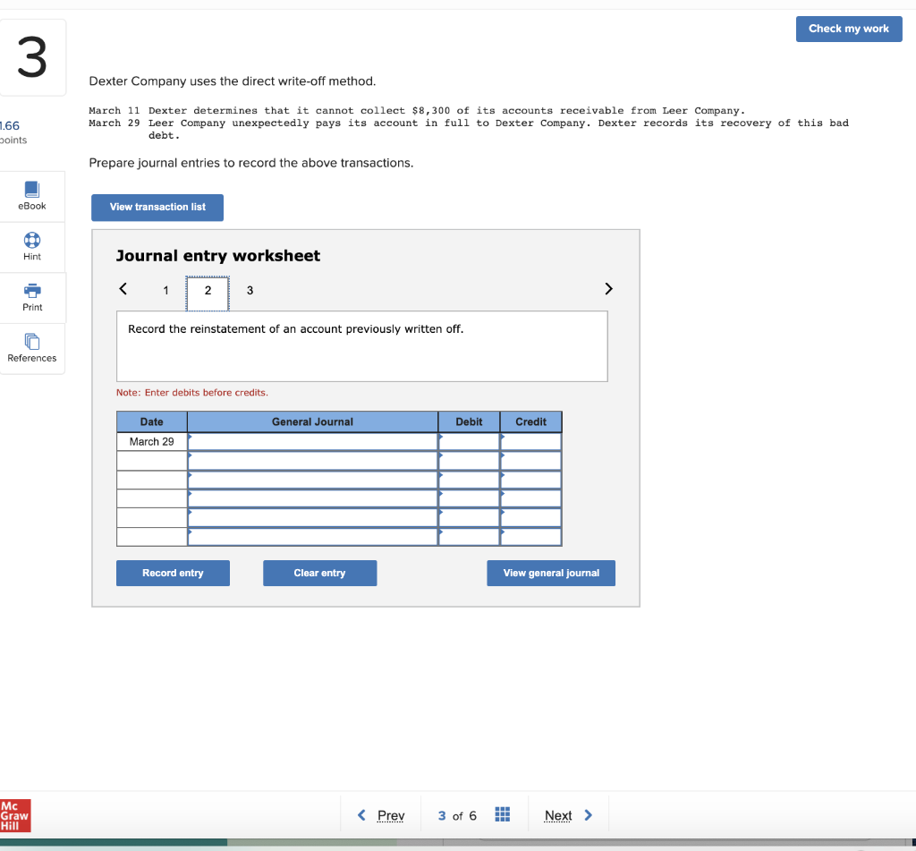The width and height of the screenshot is (916, 851).
Task: Click the '3 of 6' question counter
Action: [457, 815]
